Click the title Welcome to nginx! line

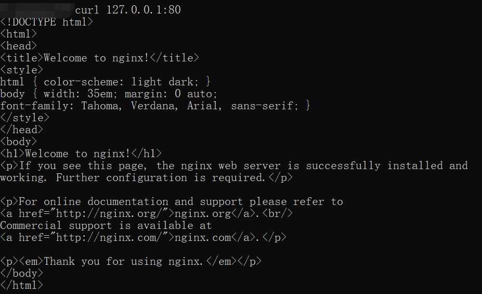(x=100, y=58)
